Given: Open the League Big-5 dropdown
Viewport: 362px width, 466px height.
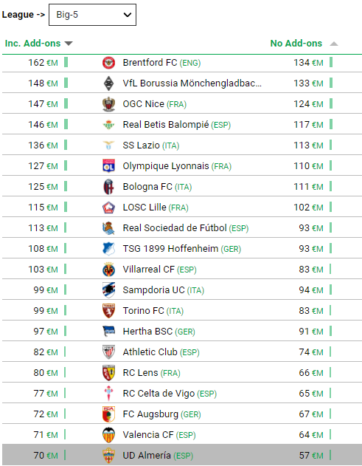Looking at the screenshot, I should tap(92, 15).
